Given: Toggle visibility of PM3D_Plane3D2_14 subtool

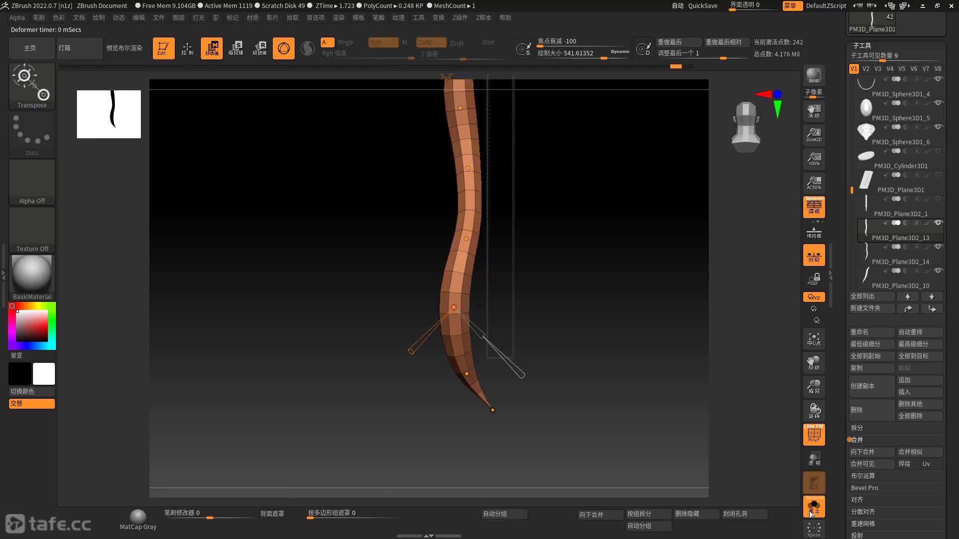Looking at the screenshot, I should [x=938, y=247].
